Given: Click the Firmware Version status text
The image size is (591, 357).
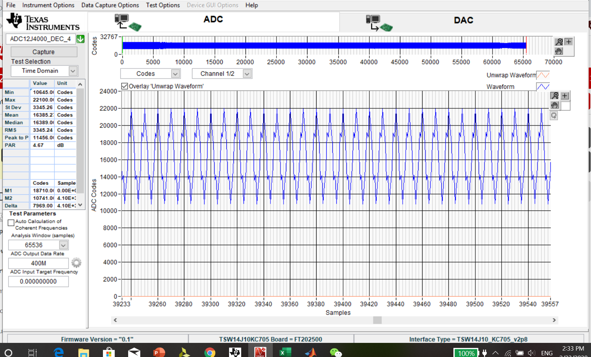Looking at the screenshot, I should [x=97, y=339].
